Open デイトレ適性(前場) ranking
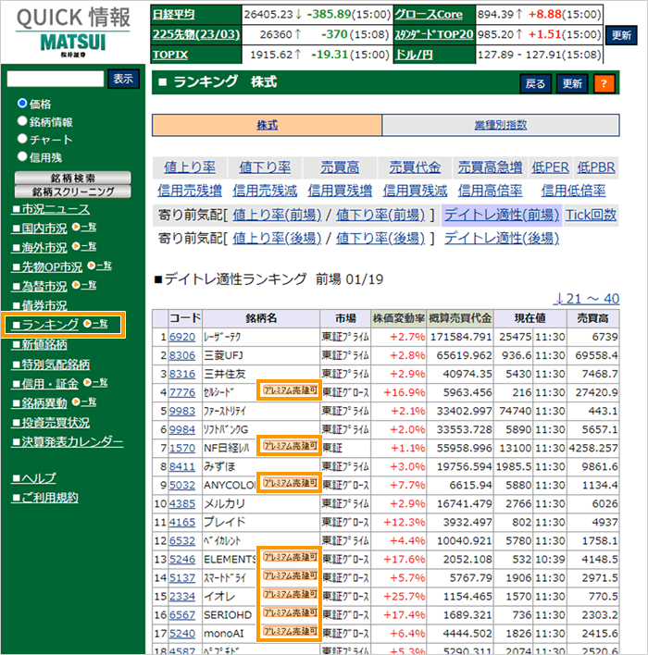This screenshot has height=655, width=648. 501,215
